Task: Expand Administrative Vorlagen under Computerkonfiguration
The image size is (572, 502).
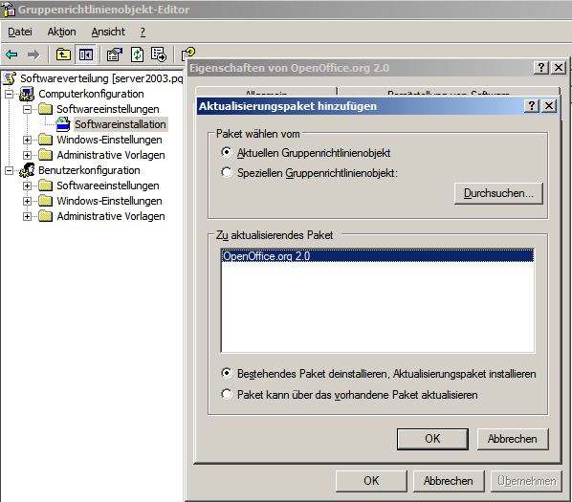Action: pos(27,155)
